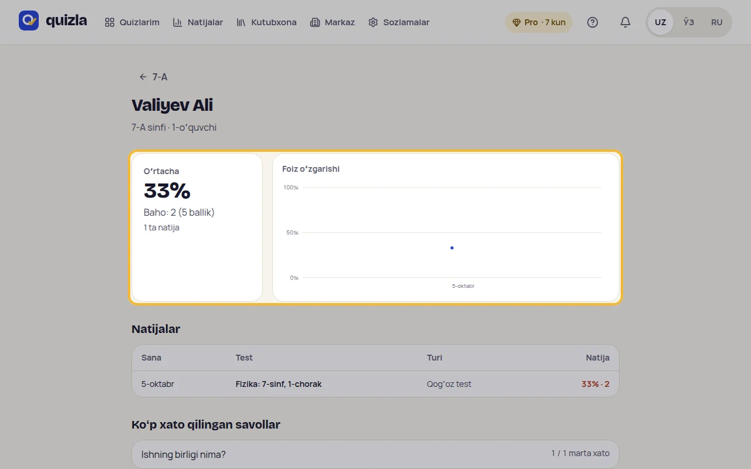Click the Quizlarim grid icon
This screenshot has height=469, width=751.
[109, 22]
